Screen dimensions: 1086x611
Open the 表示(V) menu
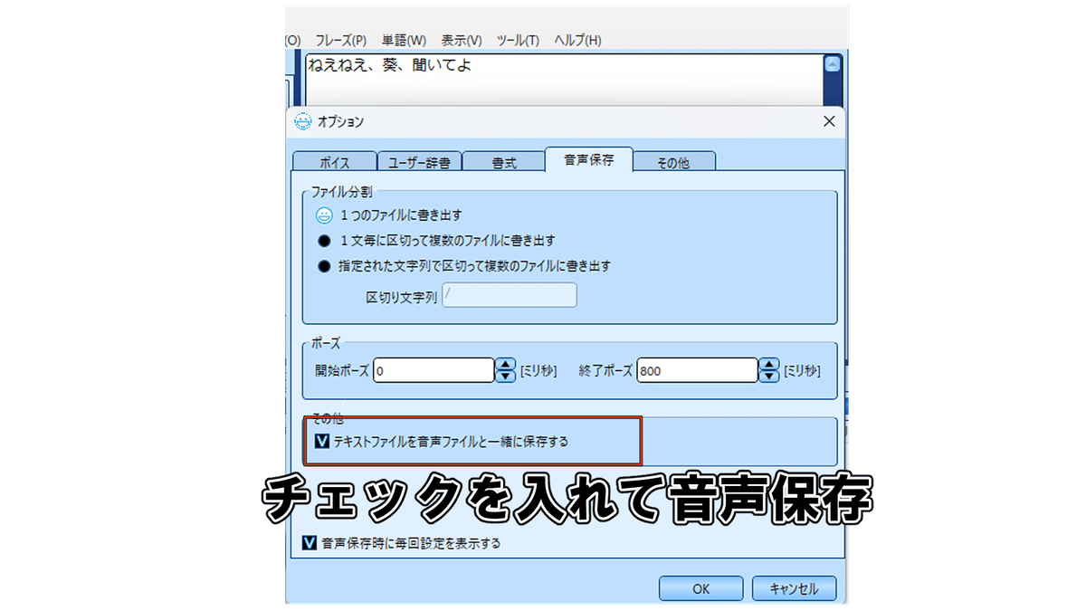pos(460,40)
